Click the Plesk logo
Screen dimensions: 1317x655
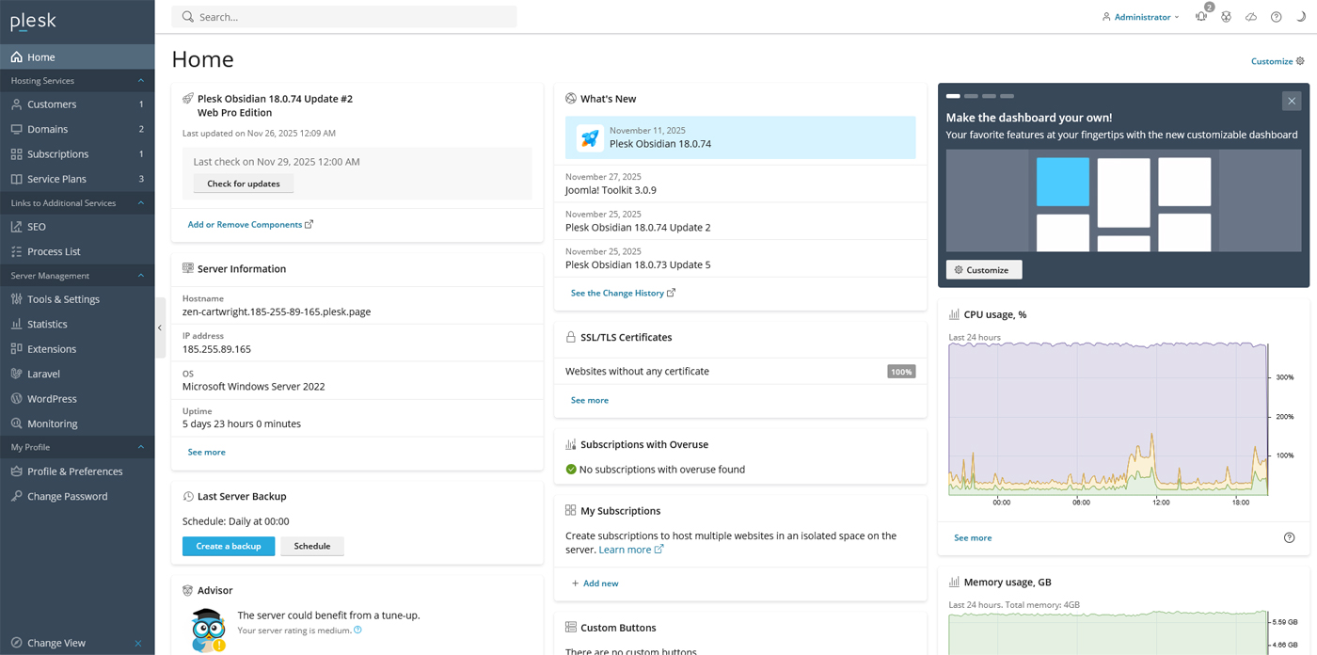coord(33,21)
